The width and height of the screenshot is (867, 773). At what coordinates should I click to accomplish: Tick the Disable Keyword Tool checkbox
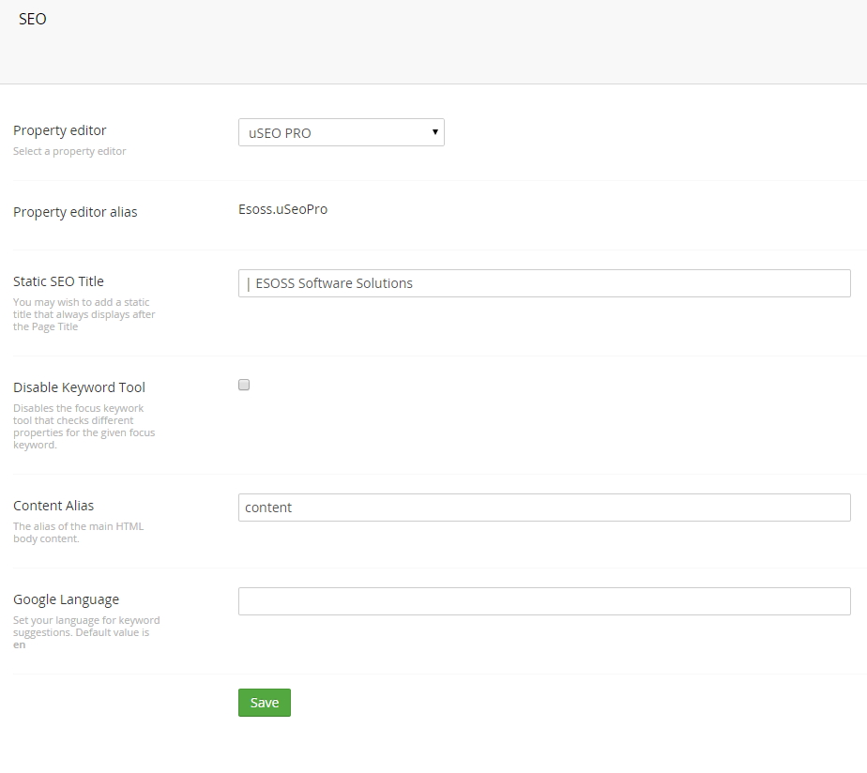click(244, 385)
